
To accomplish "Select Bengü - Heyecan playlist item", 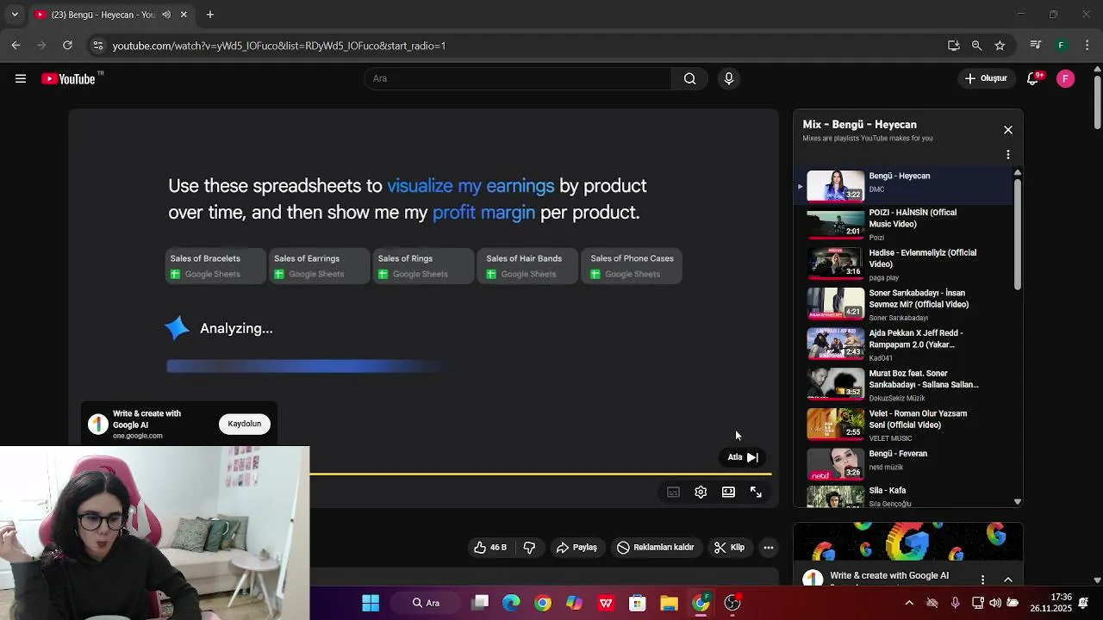I will (902, 184).
